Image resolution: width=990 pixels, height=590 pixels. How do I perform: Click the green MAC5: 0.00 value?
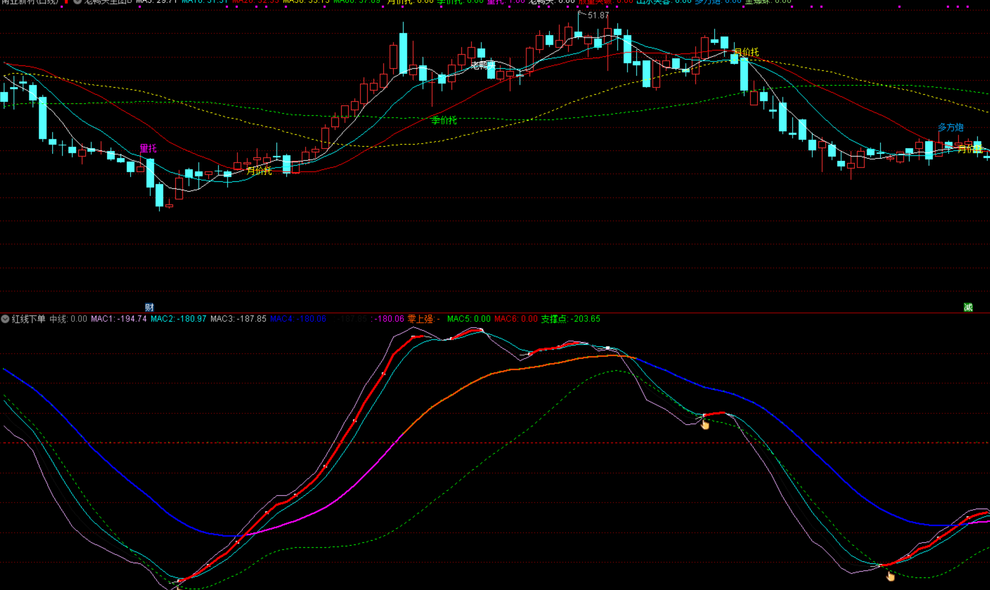[x=469, y=319]
